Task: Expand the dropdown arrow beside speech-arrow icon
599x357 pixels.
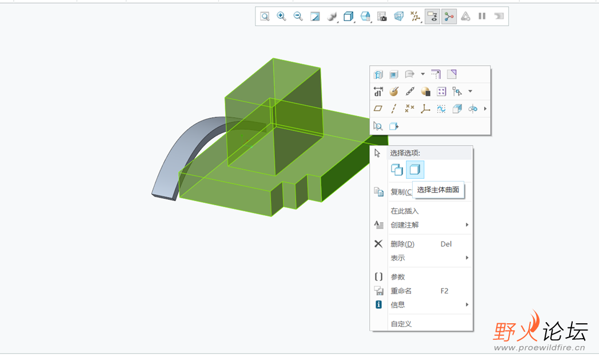Action: [423, 74]
